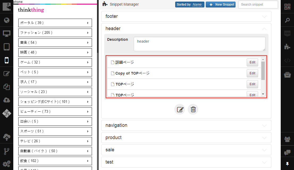The width and height of the screenshot is (294, 170).
Task: Click the cloud with up arrow icon
Action: [7, 137]
